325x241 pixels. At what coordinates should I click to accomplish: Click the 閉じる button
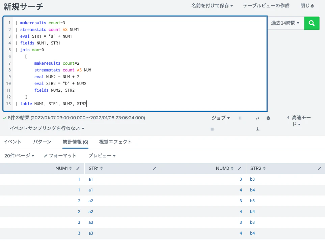click(307, 6)
